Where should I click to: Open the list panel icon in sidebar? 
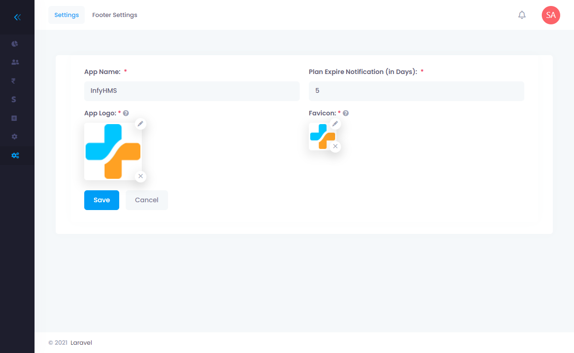pos(14,118)
